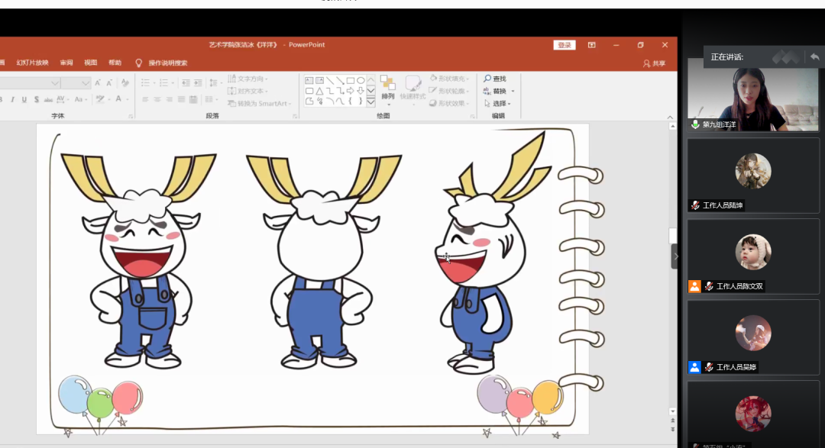Image resolution: width=825 pixels, height=448 pixels.
Task: Select the rectangle shape
Action: pos(351,80)
